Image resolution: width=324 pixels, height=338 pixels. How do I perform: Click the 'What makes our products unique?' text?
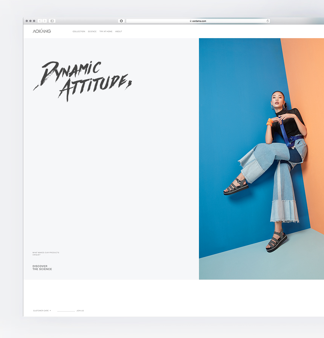coord(46,253)
